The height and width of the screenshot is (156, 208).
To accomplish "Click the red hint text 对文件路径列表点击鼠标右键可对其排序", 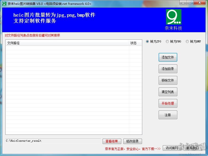I will click(32, 35).
